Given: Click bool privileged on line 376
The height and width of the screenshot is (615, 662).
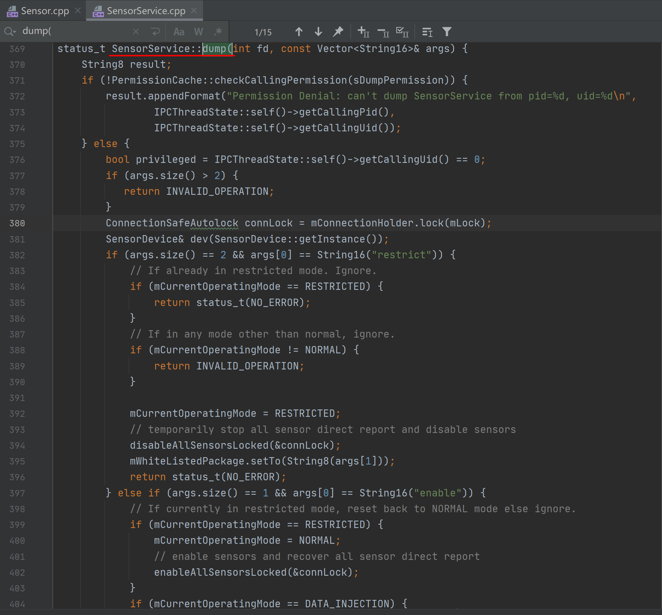Looking at the screenshot, I should click(151, 160).
